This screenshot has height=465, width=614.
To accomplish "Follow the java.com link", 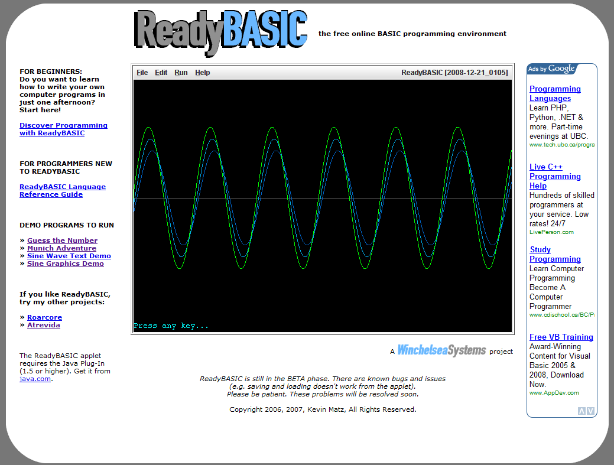I will pos(35,379).
